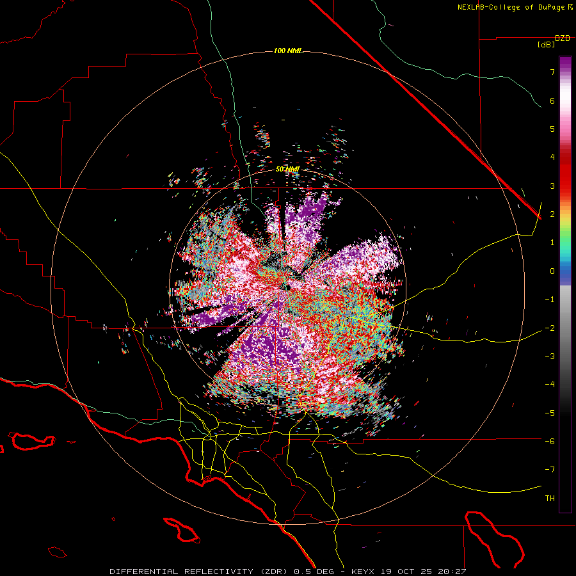This screenshot has width=576, height=576.
Task: Click the ZDR color scale bar
Action: click(x=565, y=284)
